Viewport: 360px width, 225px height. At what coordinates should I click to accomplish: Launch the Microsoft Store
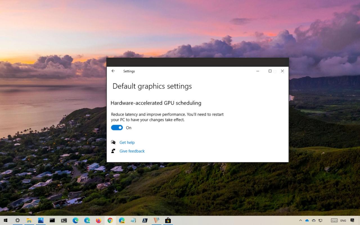(168, 220)
